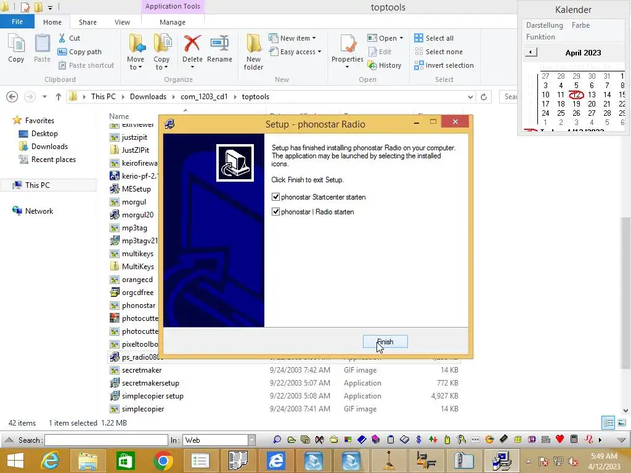This screenshot has width=631, height=473.
Task: Expand the address bar history dropdown
Action: click(470, 97)
